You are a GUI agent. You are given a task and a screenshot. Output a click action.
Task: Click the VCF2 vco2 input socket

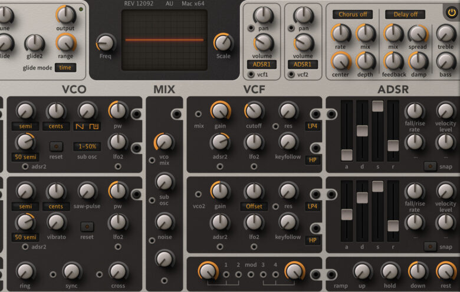[x=198, y=194]
